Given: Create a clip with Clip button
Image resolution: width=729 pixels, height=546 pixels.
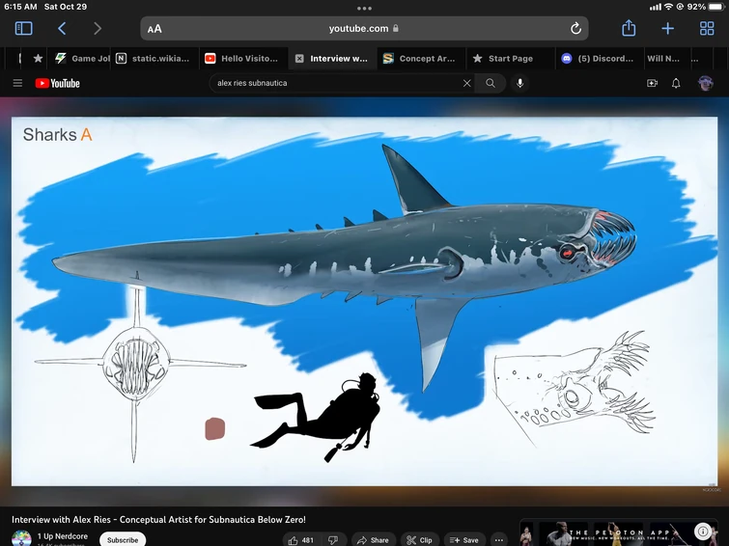Looking at the screenshot, I should pos(419,540).
